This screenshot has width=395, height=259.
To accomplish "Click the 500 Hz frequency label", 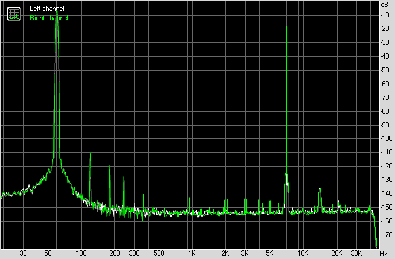I will point(159,253).
